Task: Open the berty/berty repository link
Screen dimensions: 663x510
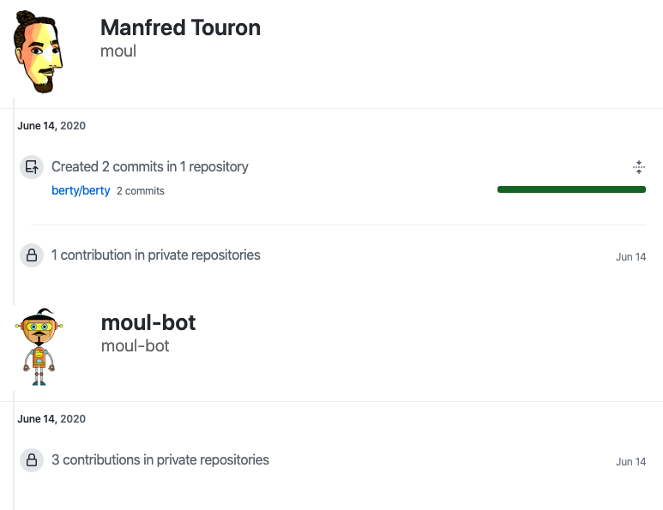Action: click(x=81, y=190)
